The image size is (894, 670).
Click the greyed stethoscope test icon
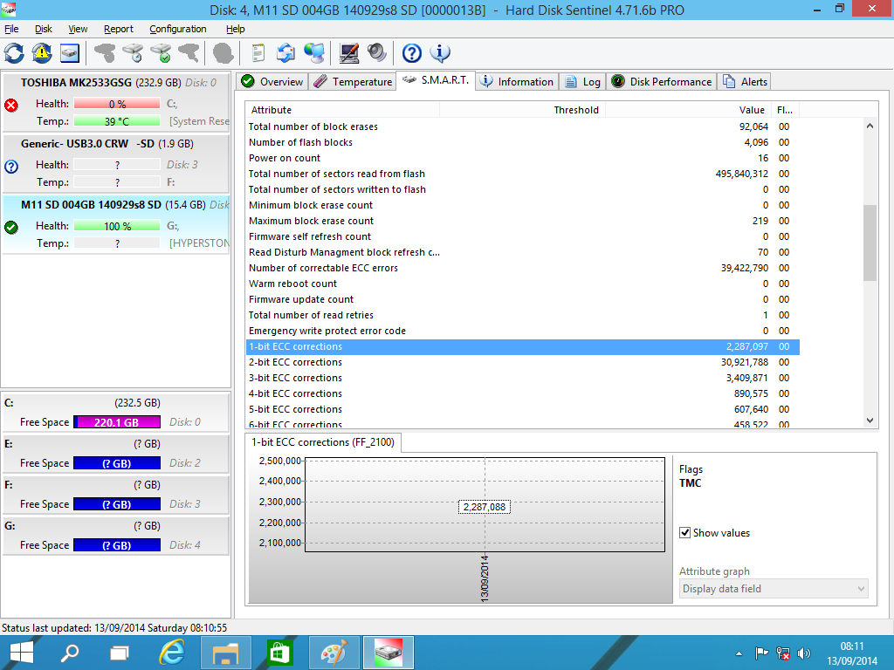pos(105,53)
